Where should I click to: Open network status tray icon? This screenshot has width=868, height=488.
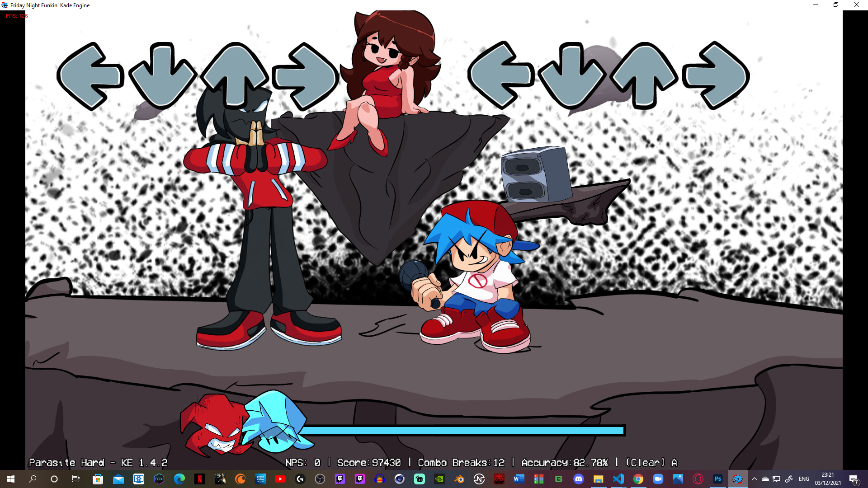coord(776,479)
